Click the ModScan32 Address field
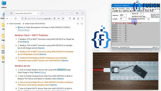161x91 pixels. (123, 15)
